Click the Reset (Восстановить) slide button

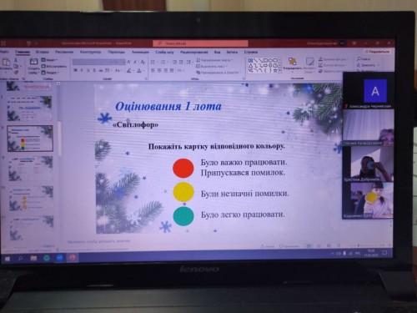pos(53,66)
